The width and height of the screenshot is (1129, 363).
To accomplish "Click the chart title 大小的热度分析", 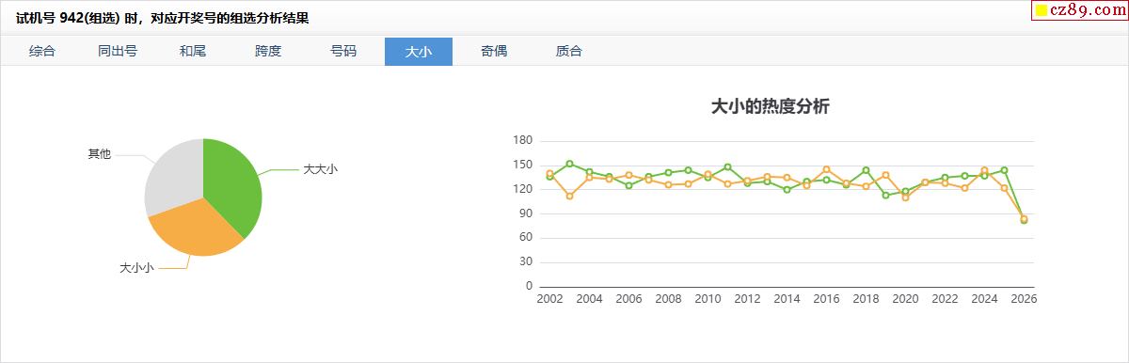I will (770, 107).
